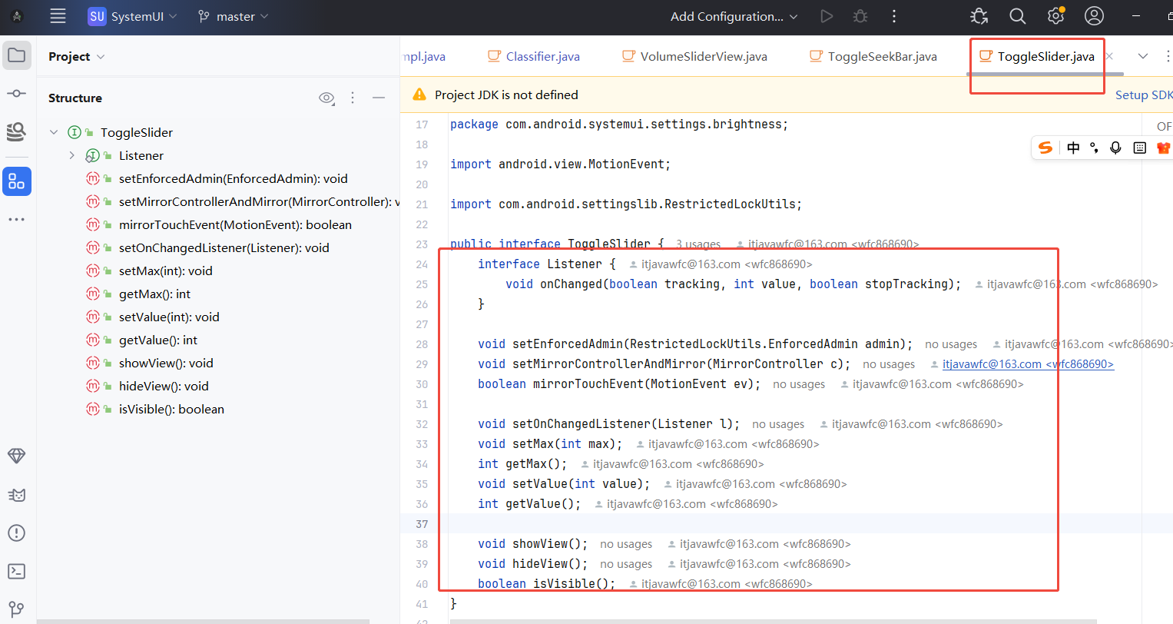Click the JDK warning triangle icon
This screenshot has width=1173, height=624.
point(419,95)
